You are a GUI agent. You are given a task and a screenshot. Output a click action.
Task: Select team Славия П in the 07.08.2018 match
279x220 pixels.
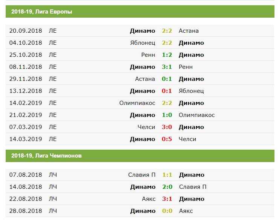(x=142, y=175)
